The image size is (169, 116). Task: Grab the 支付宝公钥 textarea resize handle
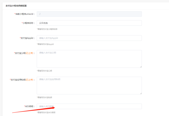(141, 67)
